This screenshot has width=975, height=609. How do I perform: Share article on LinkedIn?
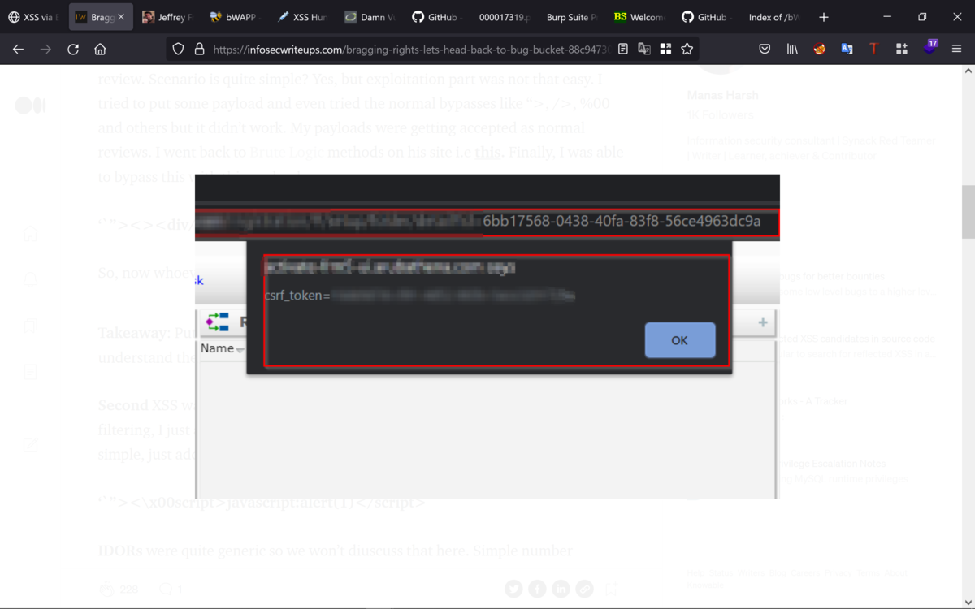[561, 589]
